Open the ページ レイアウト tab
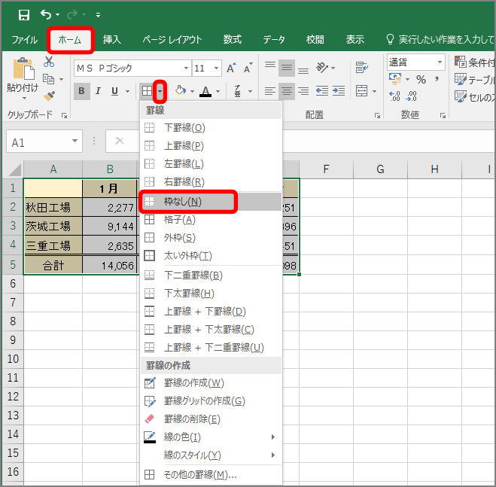496x487 pixels. [x=172, y=40]
